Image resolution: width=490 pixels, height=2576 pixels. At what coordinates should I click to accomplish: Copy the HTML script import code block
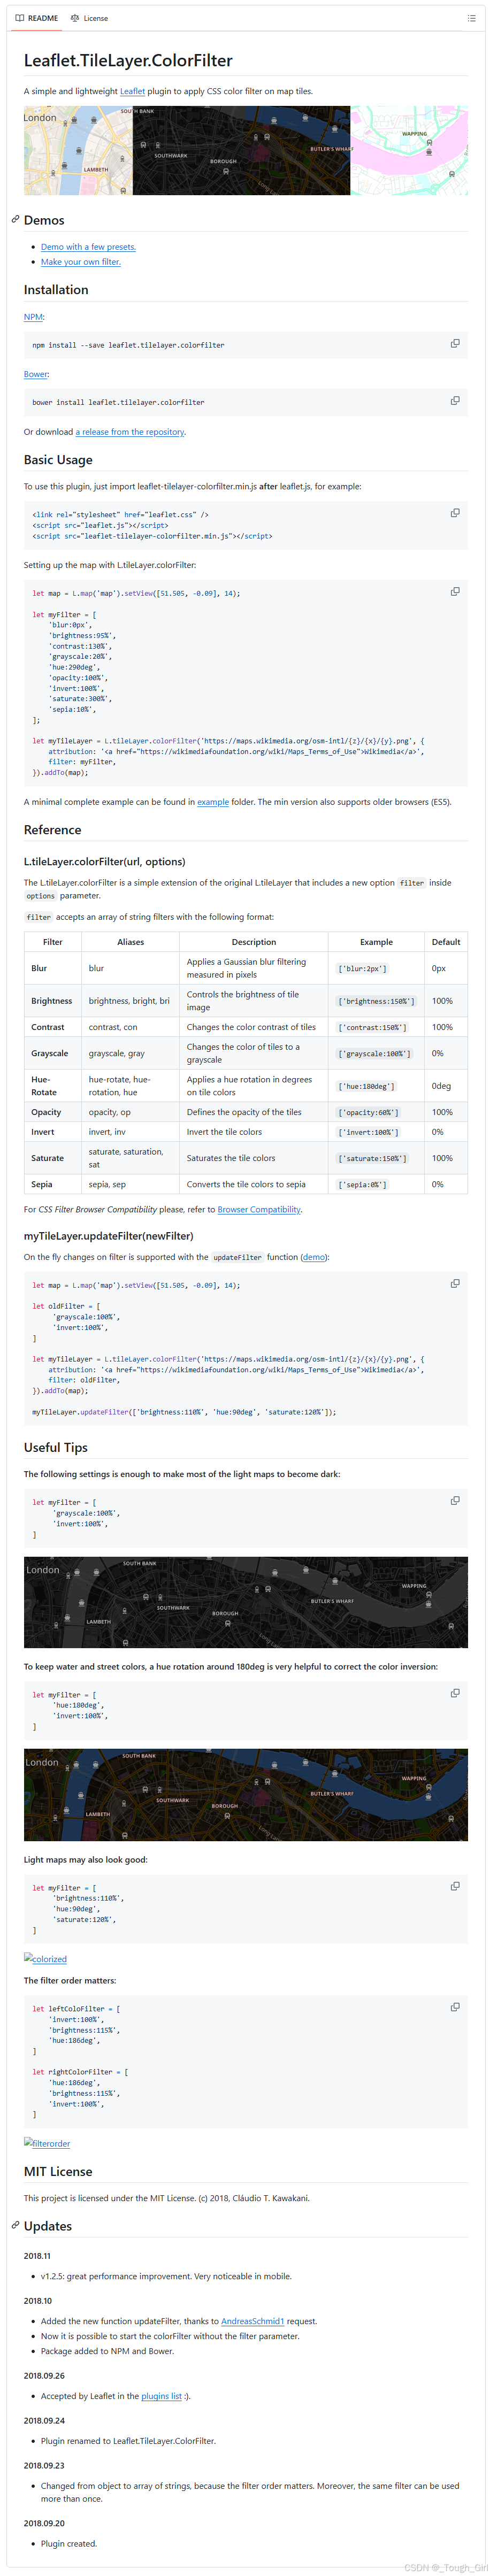click(x=455, y=513)
